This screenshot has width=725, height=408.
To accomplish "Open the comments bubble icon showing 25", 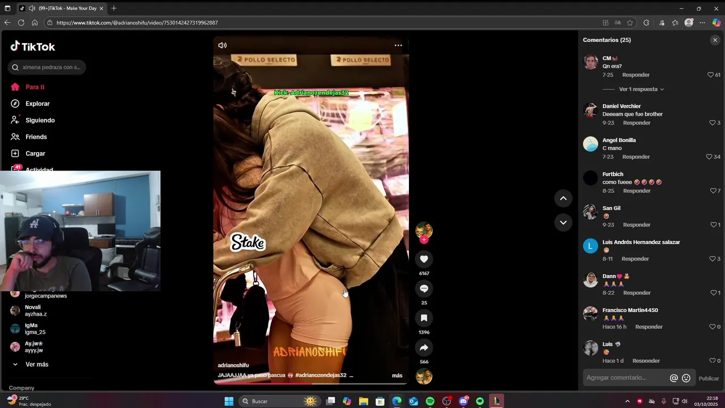I will tap(424, 288).
